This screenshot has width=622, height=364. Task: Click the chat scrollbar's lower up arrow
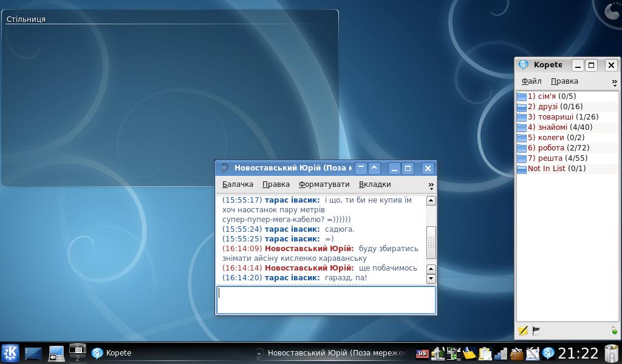click(431, 269)
